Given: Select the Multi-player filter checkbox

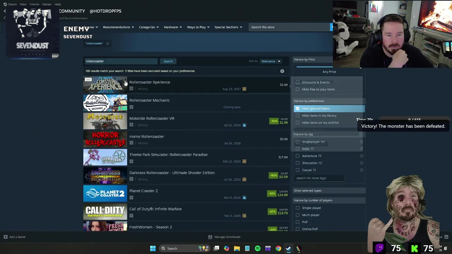Looking at the screenshot, I should point(297,215).
